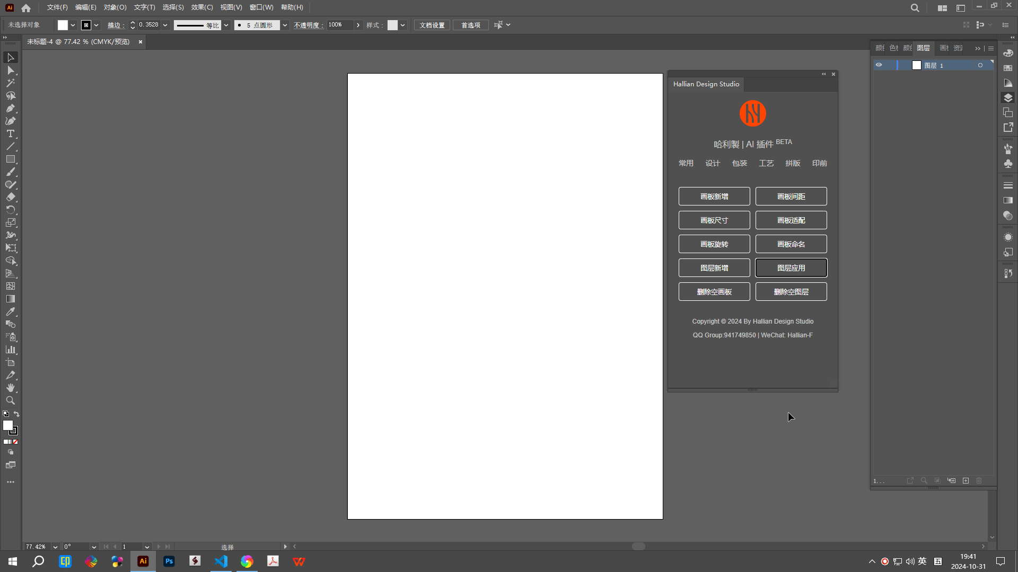
Task: Click fill color swatch in toolbar bottom
Action: [x=7, y=425]
